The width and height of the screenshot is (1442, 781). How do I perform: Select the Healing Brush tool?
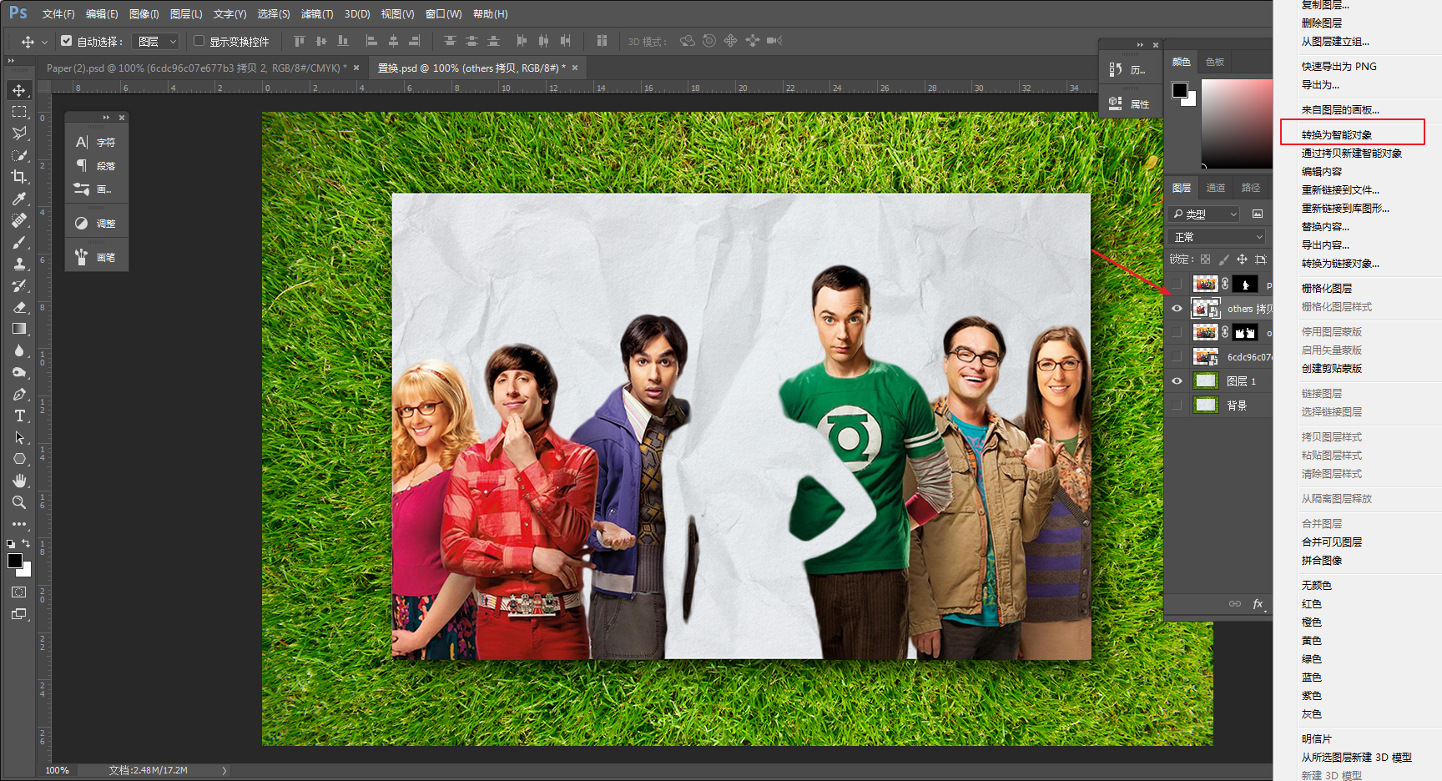pos(18,220)
